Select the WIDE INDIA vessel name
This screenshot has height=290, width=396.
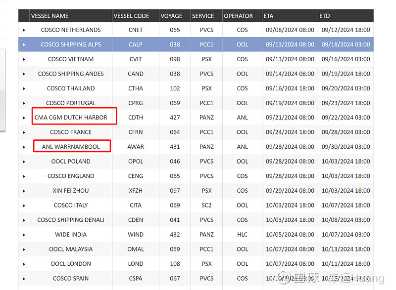coord(71,235)
